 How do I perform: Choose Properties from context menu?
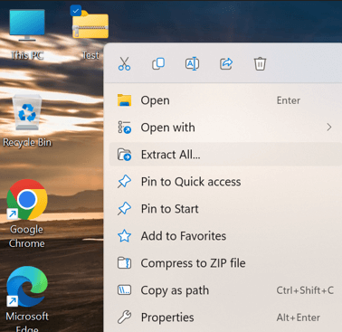point(225,318)
